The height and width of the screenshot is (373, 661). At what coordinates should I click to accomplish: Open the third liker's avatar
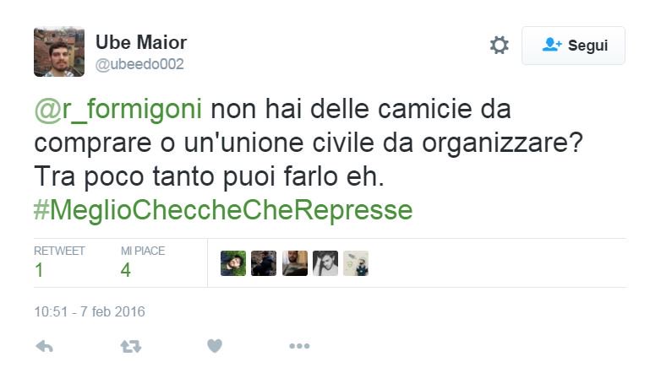[x=295, y=263]
